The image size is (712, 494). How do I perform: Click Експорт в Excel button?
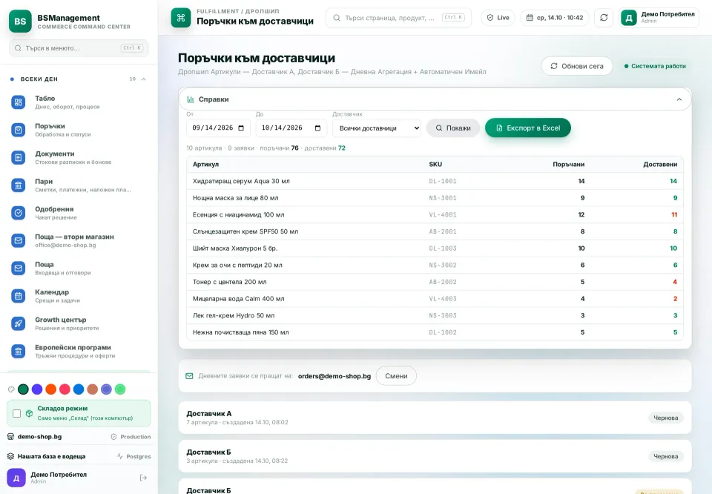(x=527, y=128)
